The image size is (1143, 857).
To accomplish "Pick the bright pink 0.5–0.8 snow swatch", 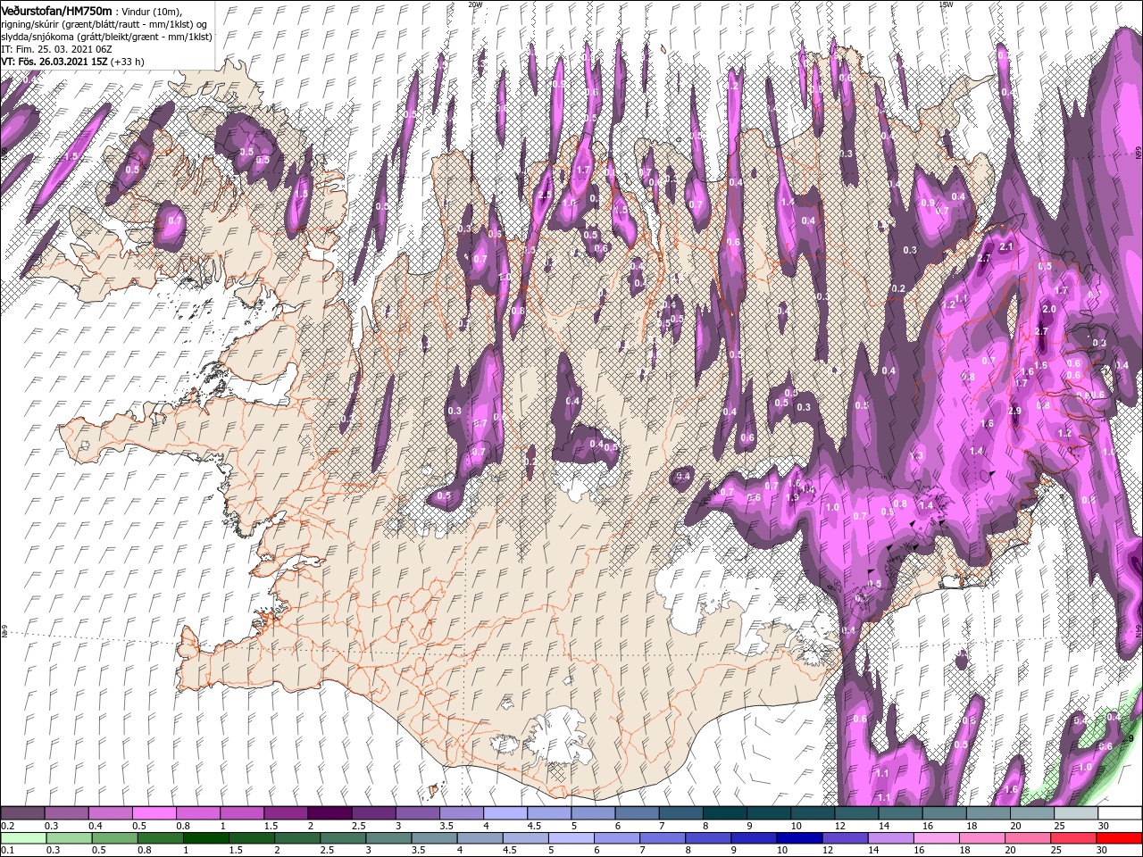I will tap(154, 812).
